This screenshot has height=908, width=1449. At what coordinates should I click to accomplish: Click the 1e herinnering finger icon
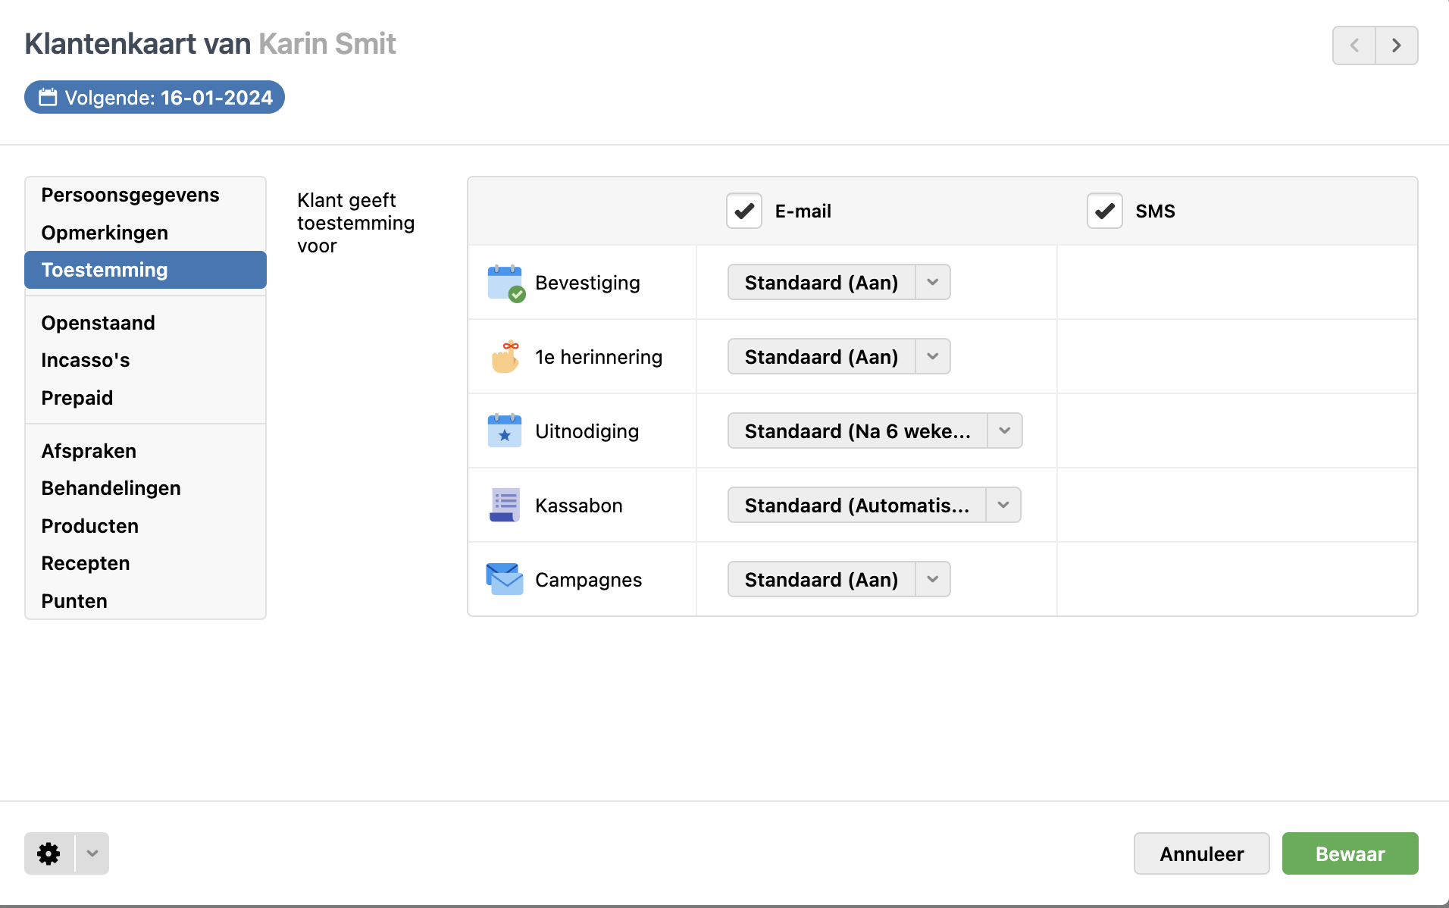coord(505,357)
